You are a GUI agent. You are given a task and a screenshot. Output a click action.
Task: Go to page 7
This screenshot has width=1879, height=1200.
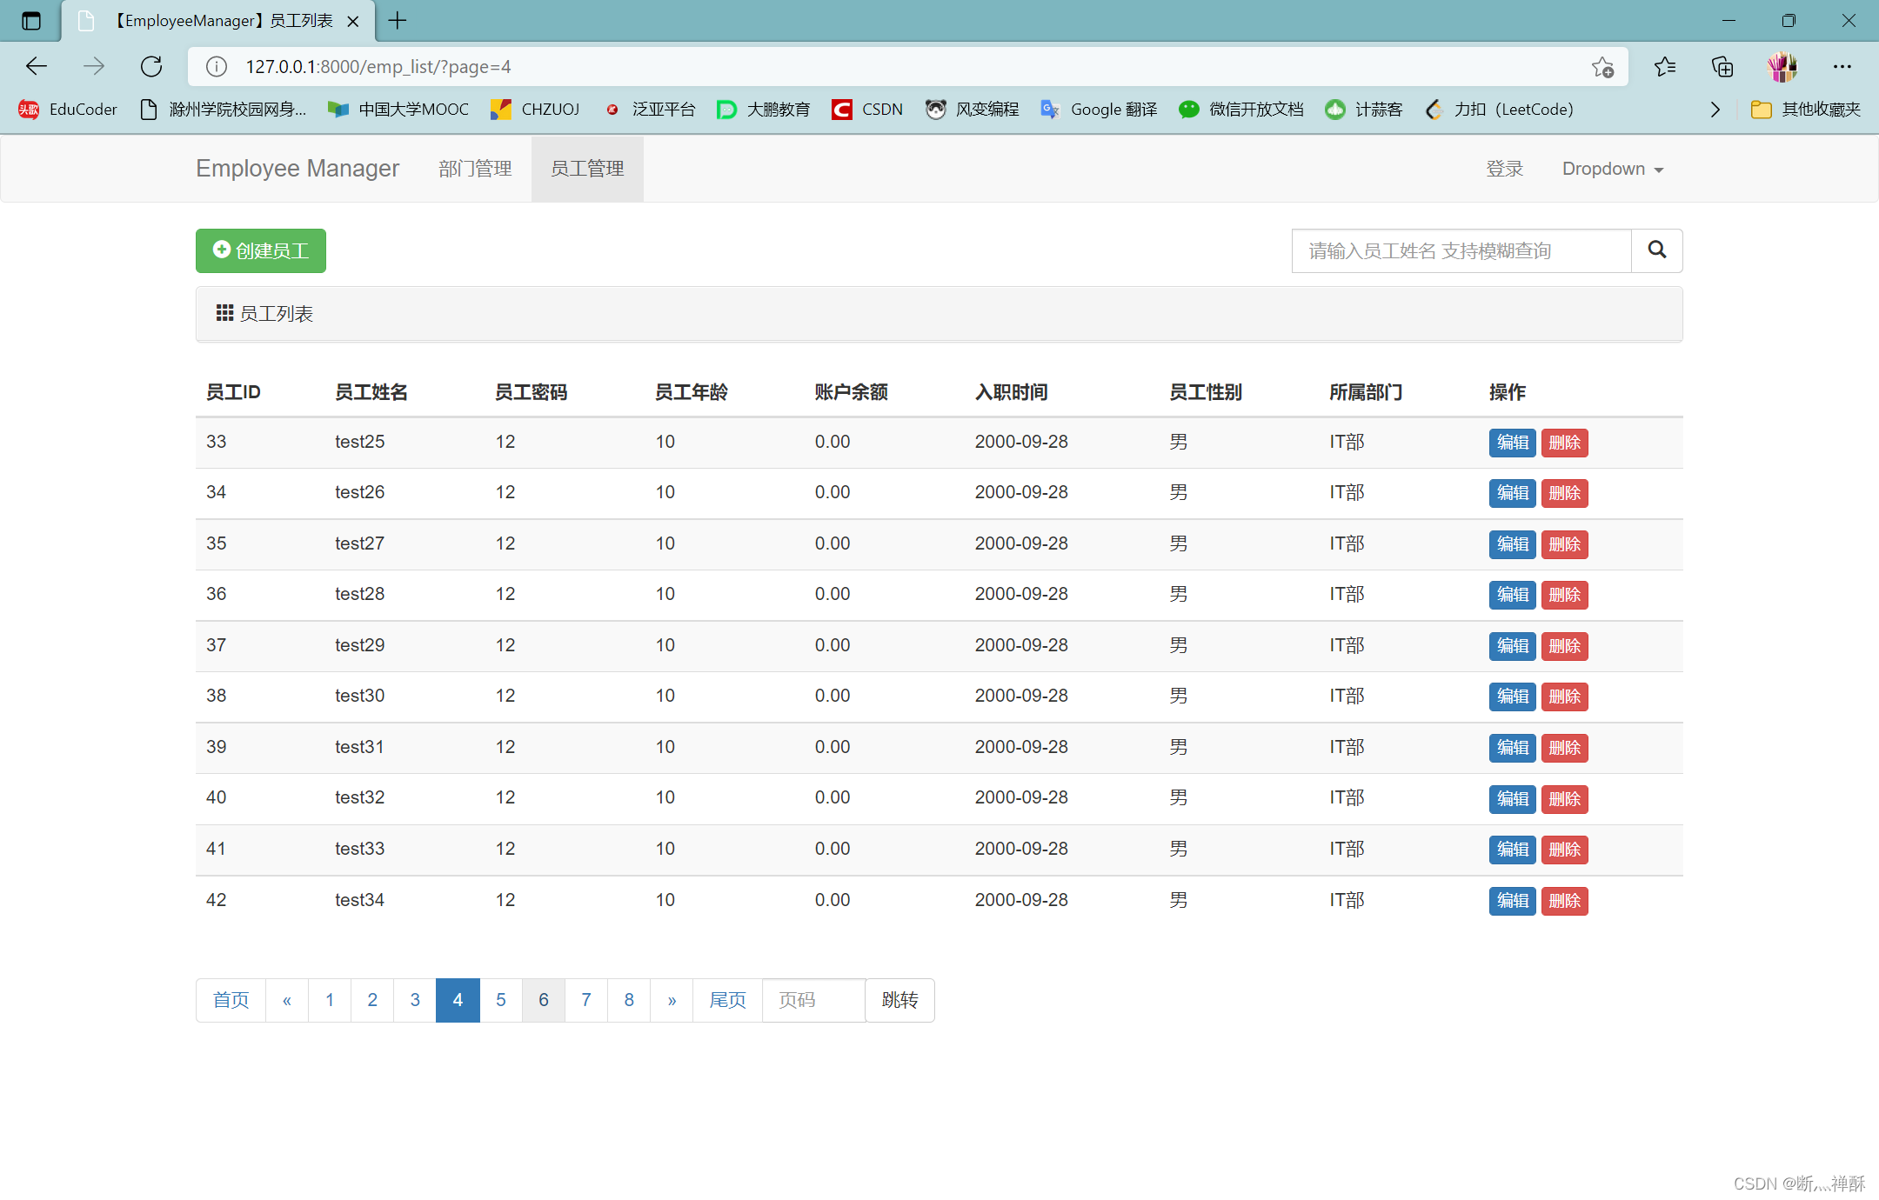(x=586, y=1000)
